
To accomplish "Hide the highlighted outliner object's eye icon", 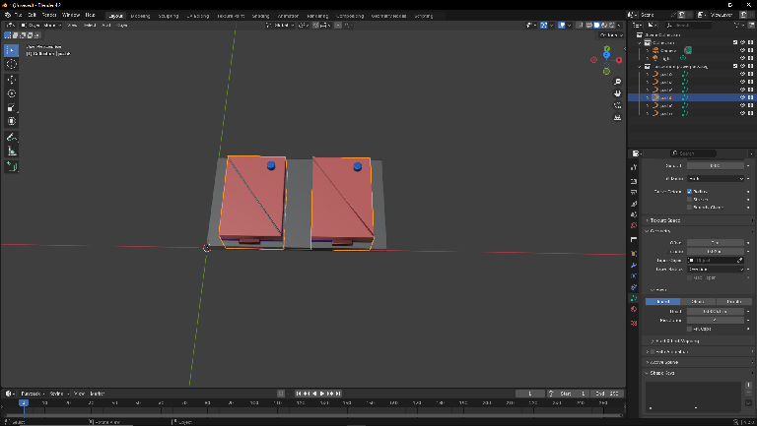I will tap(742, 97).
